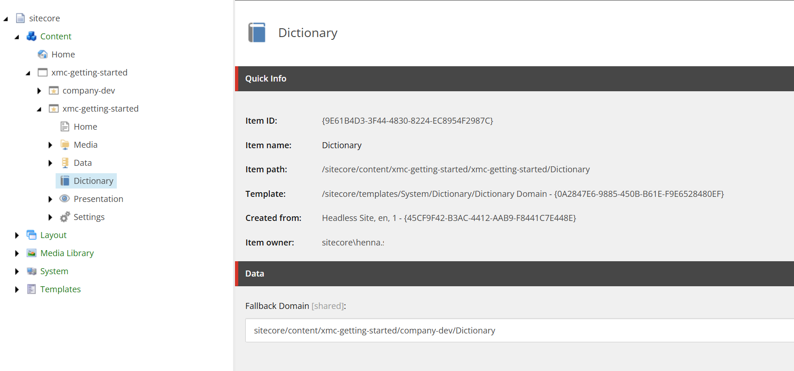This screenshot has height=371, width=794.
Task: Click the blue Content cubes icon
Action: [32, 36]
